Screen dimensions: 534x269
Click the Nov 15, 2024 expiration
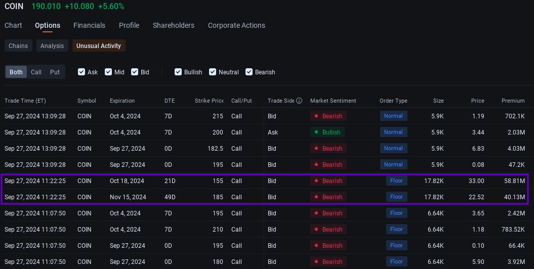pos(128,197)
